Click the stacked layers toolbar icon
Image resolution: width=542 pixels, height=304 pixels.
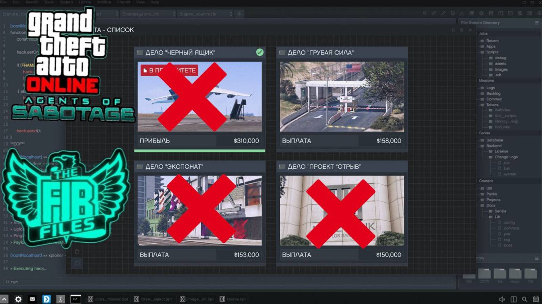pyautogui.click(x=481, y=14)
